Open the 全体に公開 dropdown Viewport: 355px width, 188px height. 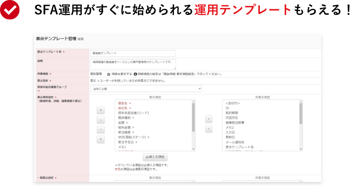[x=146, y=89]
